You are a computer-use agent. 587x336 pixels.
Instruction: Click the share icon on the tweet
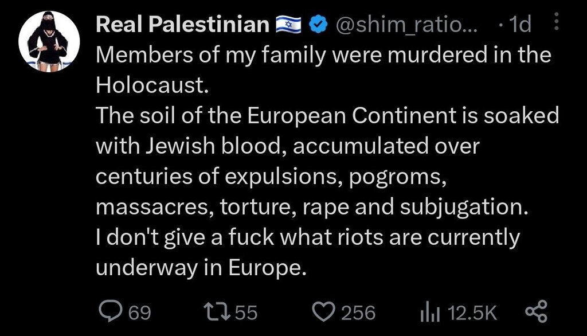coord(537,312)
